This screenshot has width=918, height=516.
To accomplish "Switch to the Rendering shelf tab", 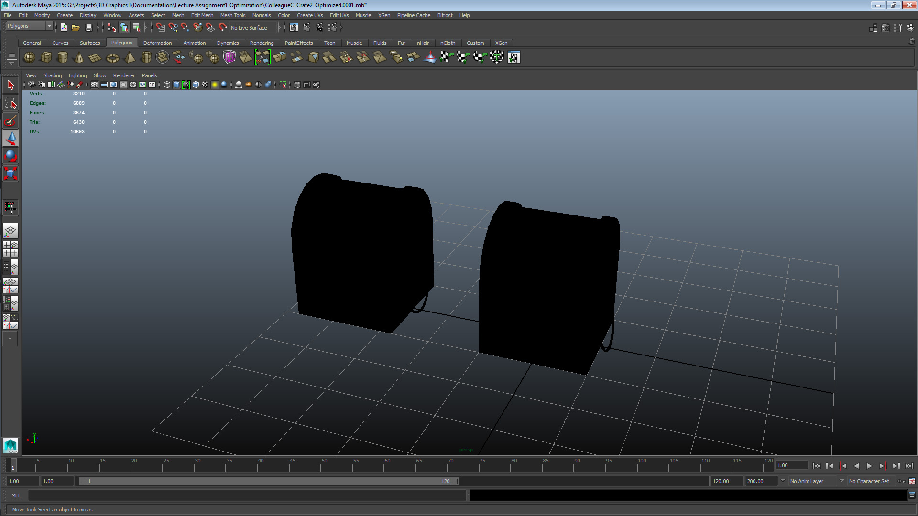I will (262, 43).
